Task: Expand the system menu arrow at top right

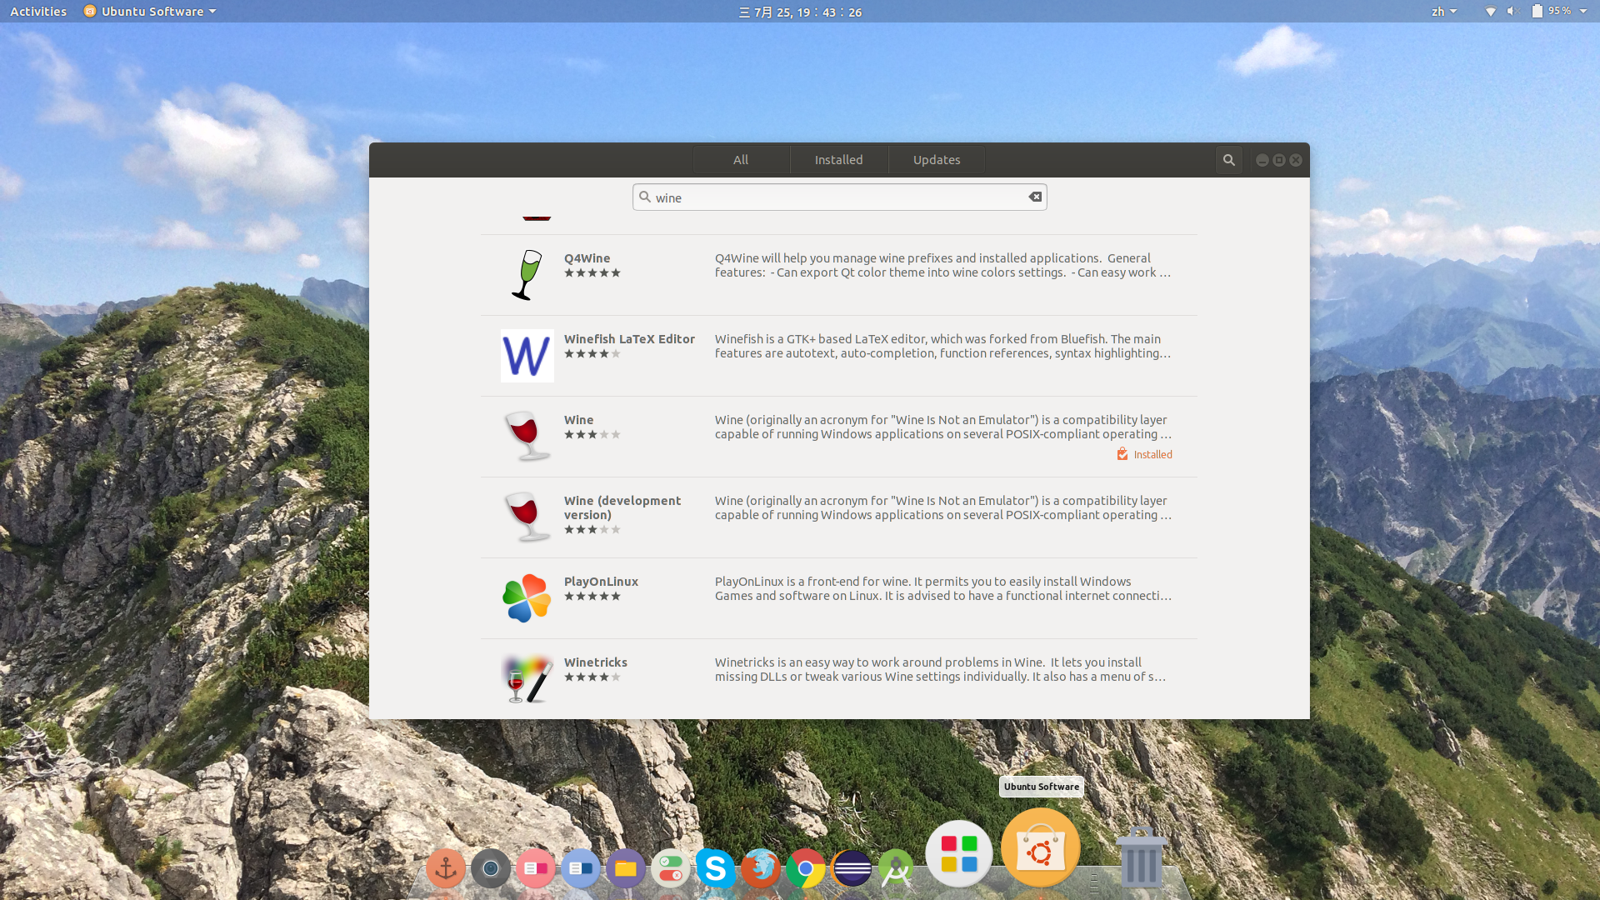Action: click(x=1583, y=12)
